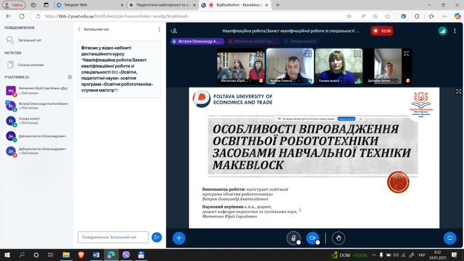Open Viber from the Windows taskbar
Image resolution: width=464 pixels, height=261 pixels.
coord(126,255)
